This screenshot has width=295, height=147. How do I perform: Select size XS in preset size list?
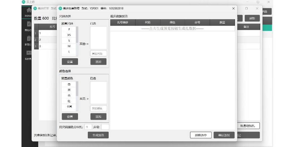tap(69, 35)
